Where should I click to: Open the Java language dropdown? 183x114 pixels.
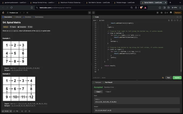95,20
